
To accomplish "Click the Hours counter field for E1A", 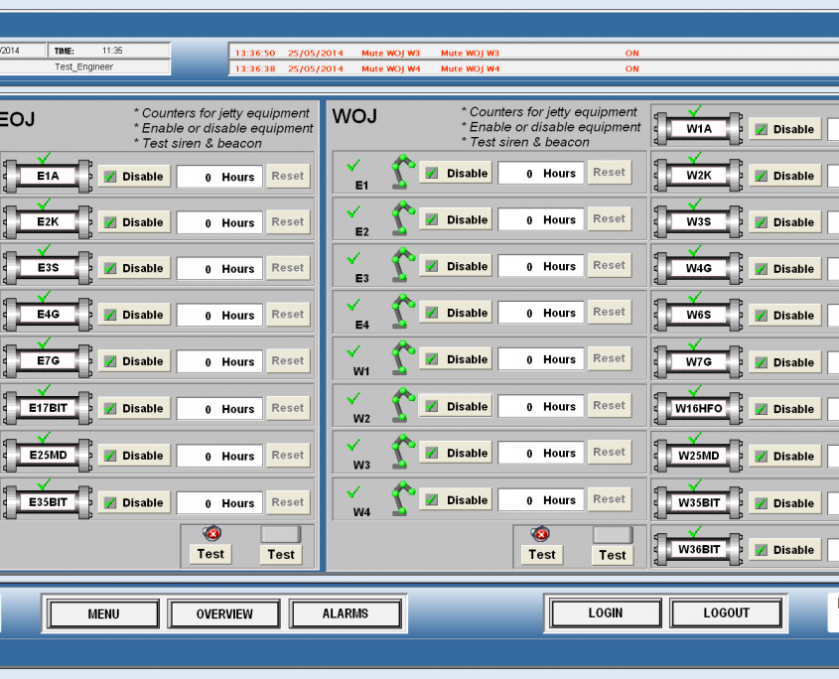I will click(x=219, y=176).
